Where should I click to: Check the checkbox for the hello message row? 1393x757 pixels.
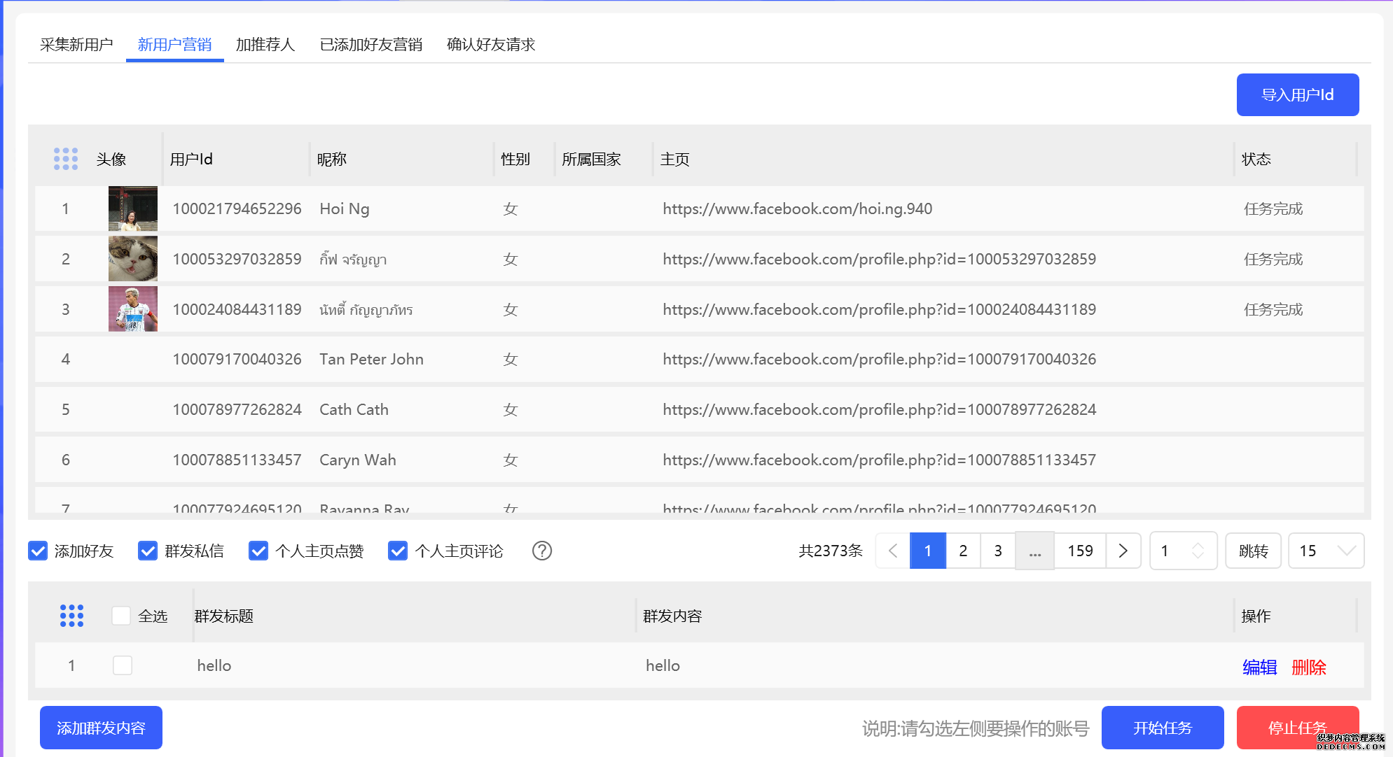click(123, 665)
